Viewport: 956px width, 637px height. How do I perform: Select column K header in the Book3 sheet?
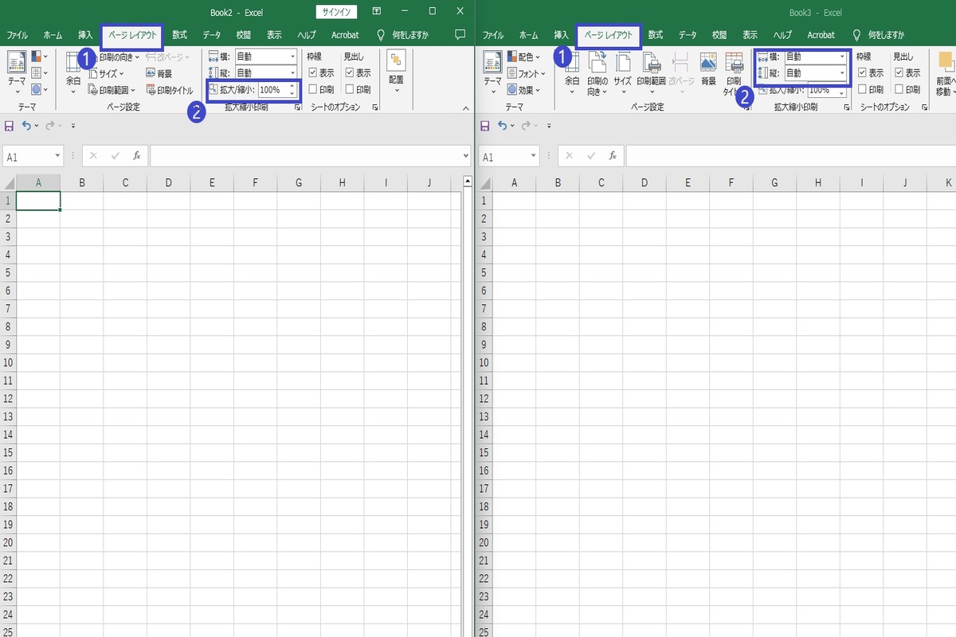[x=948, y=183]
